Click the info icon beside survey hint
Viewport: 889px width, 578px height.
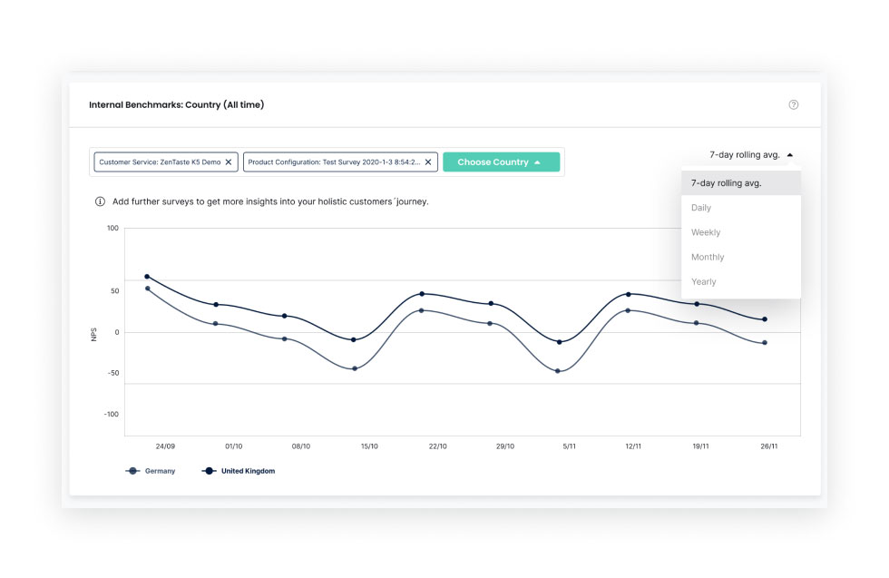(x=100, y=201)
